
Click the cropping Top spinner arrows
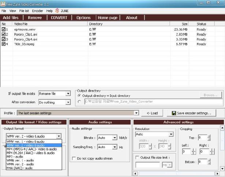(209, 138)
